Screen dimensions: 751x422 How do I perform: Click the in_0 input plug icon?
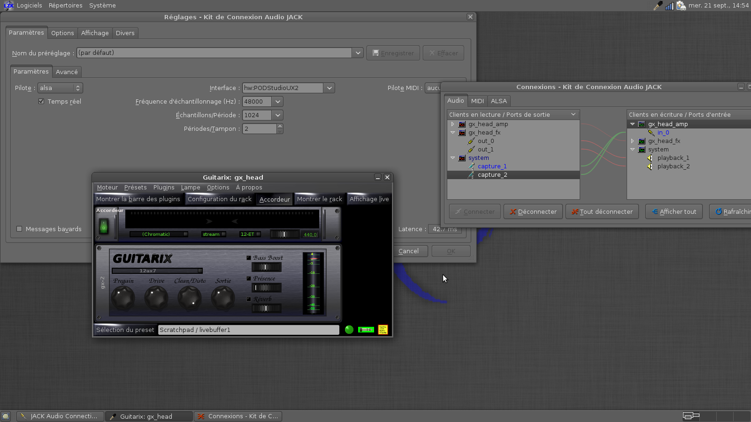tap(651, 133)
